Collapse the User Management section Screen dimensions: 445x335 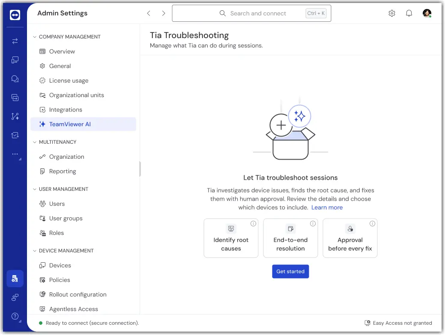point(35,189)
